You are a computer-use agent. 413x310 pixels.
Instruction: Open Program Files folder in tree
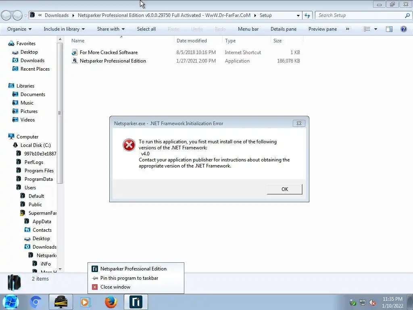(39, 171)
